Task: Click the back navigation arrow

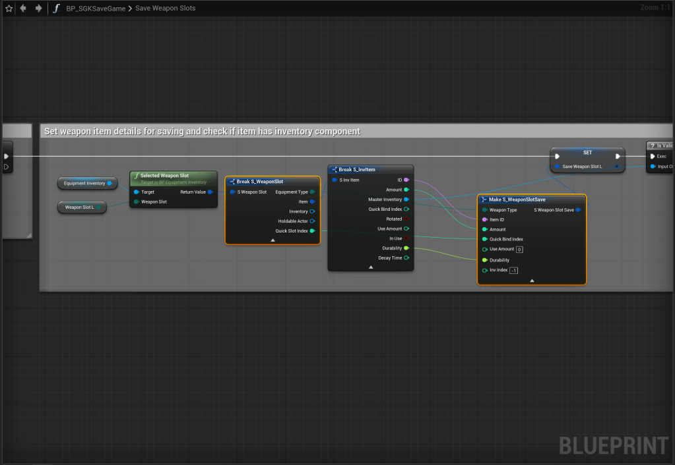Action: pos(24,9)
